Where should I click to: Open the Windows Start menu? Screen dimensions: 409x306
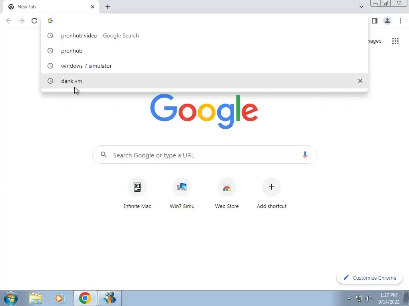click(x=11, y=298)
